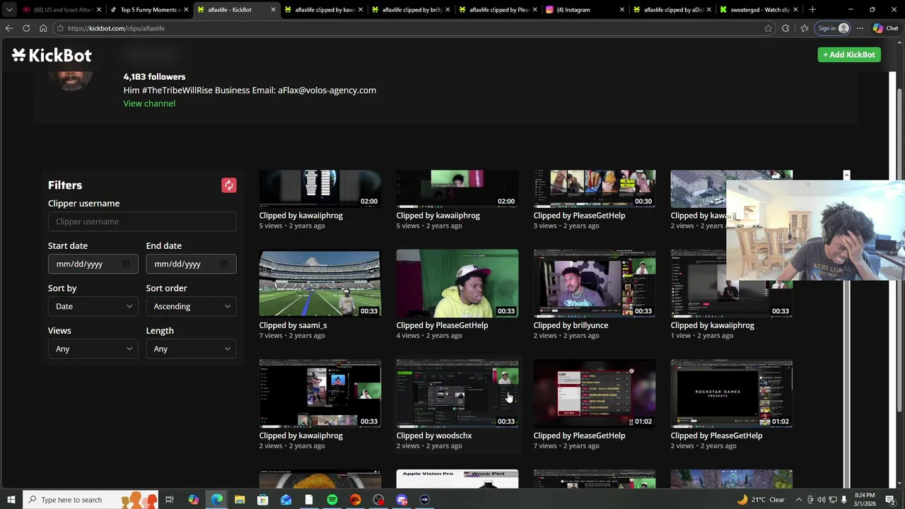Open Views Any dropdown
Viewport: 905px width, 509px height.
tap(93, 349)
